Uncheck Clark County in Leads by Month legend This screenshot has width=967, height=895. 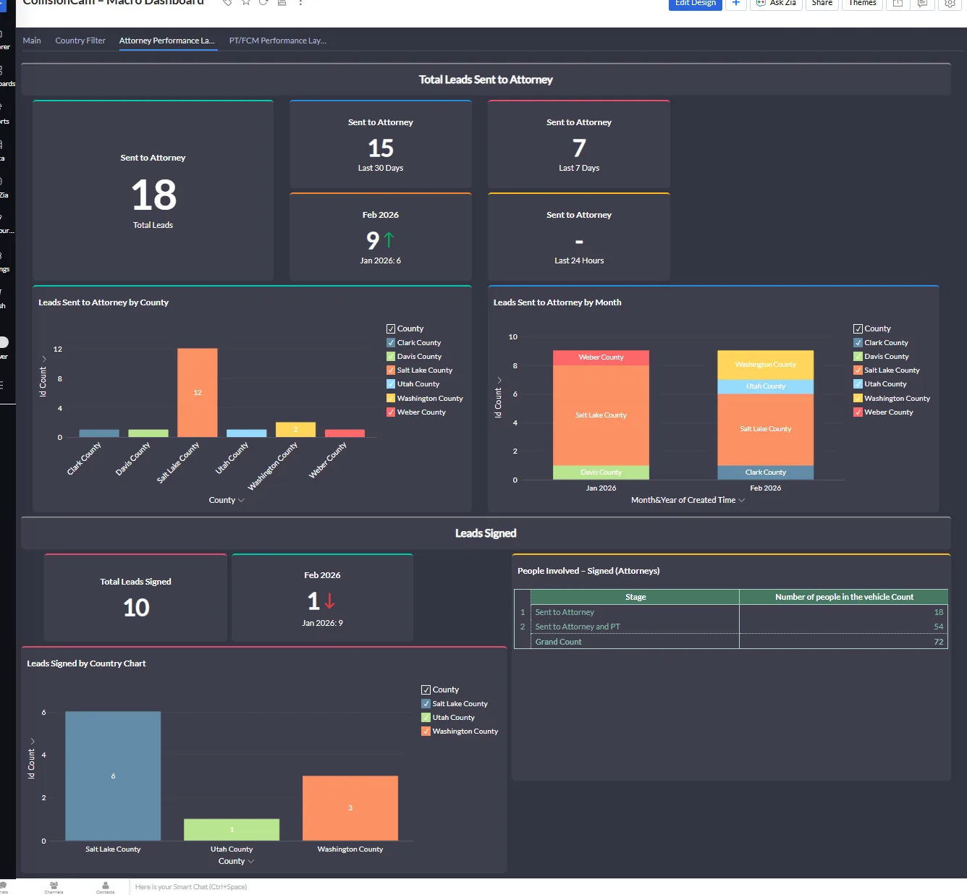858,342
